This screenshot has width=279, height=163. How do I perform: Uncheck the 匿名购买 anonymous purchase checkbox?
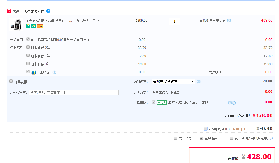[201, 138]
